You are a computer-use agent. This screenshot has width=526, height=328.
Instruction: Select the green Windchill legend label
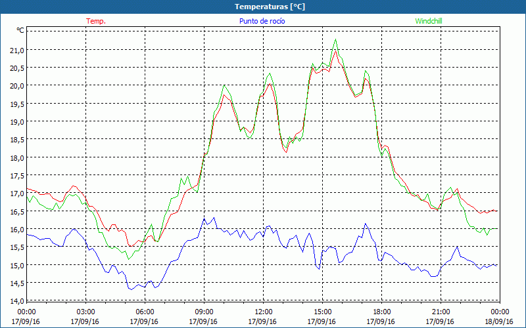click(x=429, y=21)
